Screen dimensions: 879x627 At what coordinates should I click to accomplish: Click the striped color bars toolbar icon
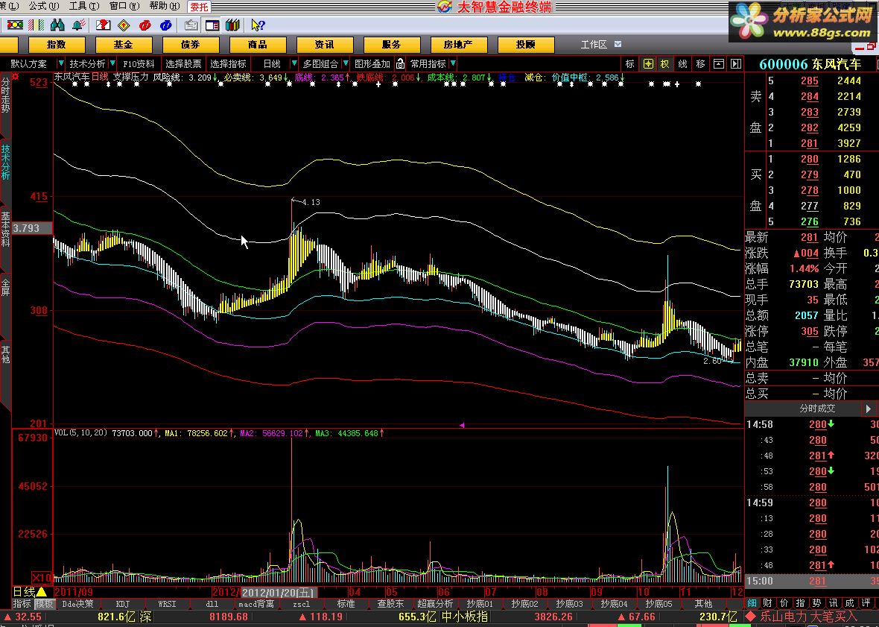[37, 25]
